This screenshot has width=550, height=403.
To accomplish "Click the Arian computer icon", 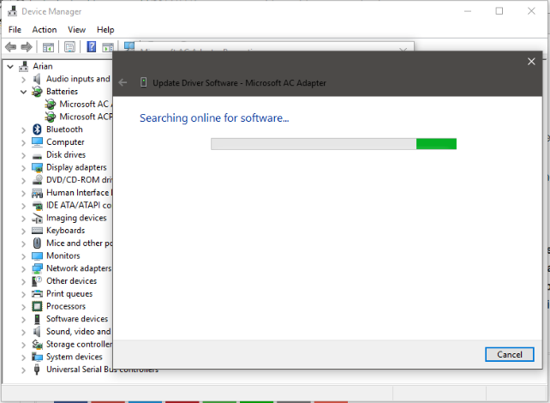I will click(x=23, y=66).
